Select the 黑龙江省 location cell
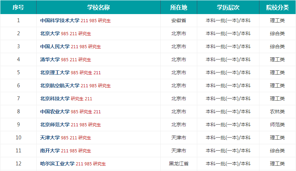 click(x=179, y=164)
